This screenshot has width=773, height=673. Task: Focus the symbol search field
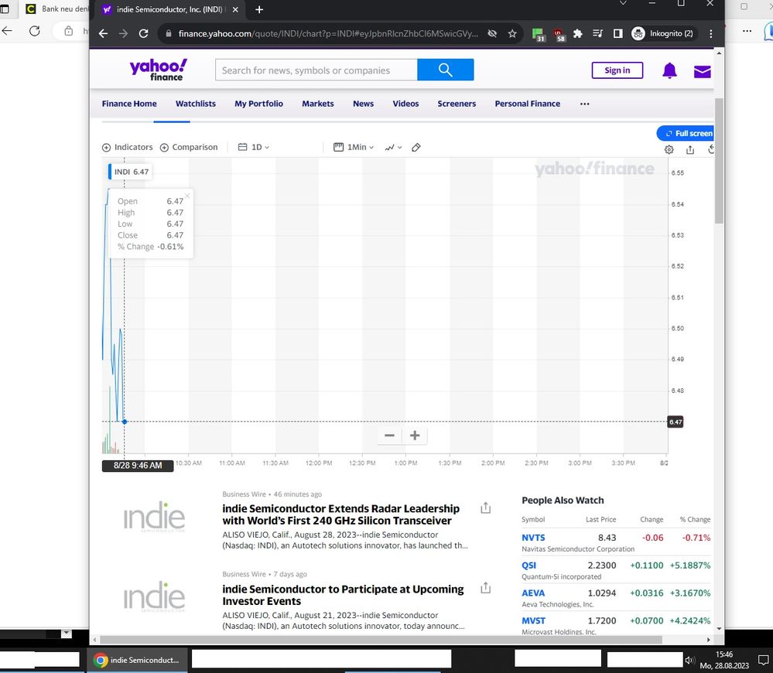point(316,70)
